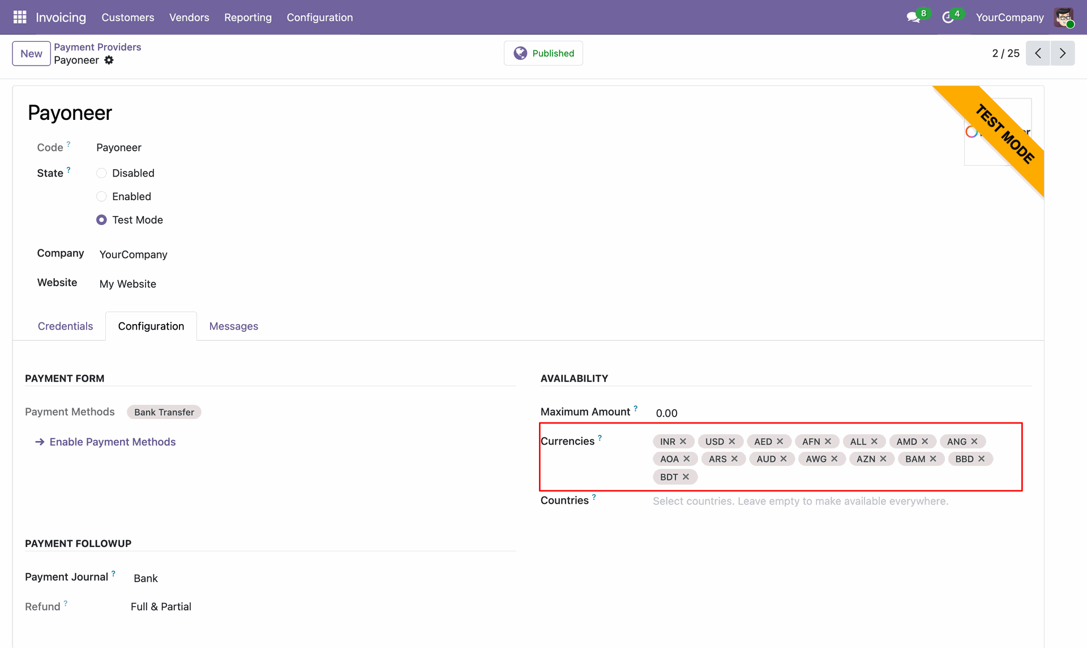Show help tooltip for Maximum Amount
Screen dimensions: 1087x648
click(635, 408)
